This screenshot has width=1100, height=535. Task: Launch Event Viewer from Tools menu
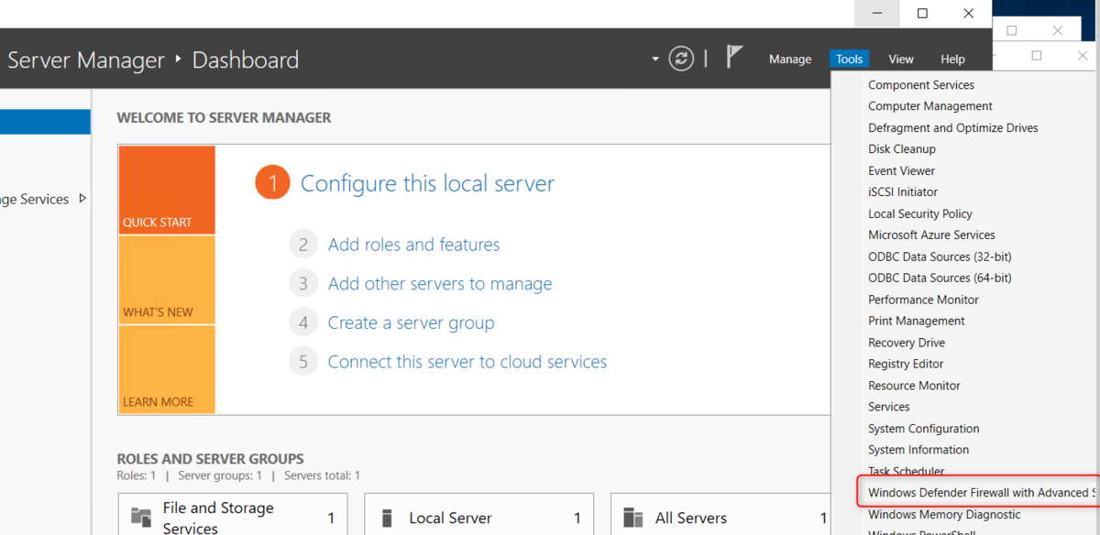pyautogui.click(x=902, y=170)
